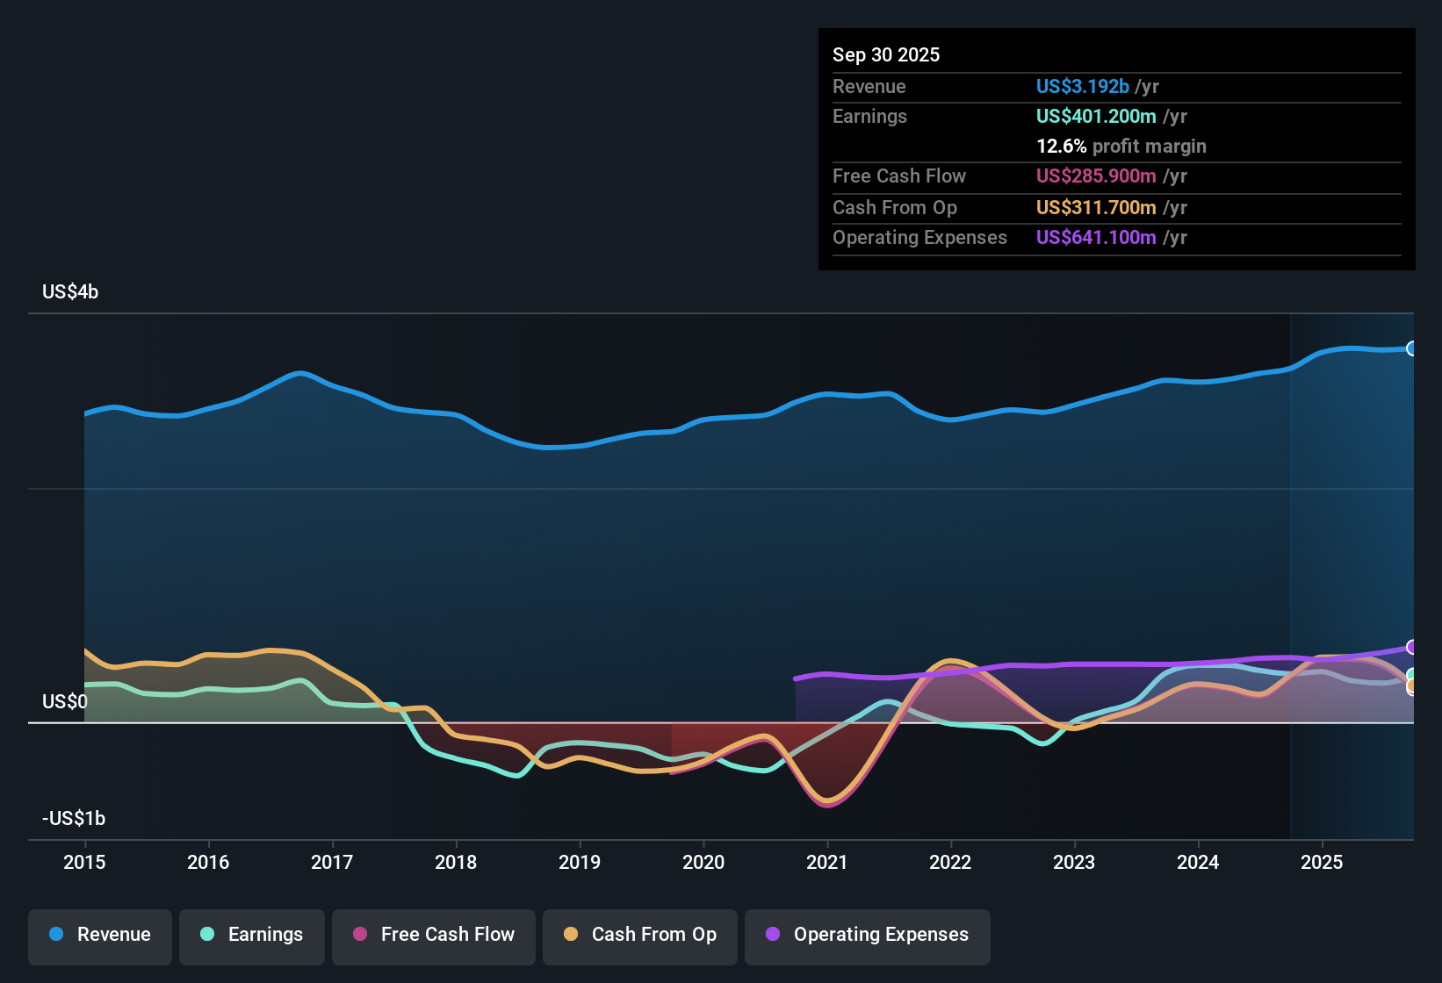Hide the Cash From Op series

pyautogui.click(x=640, y=936)
